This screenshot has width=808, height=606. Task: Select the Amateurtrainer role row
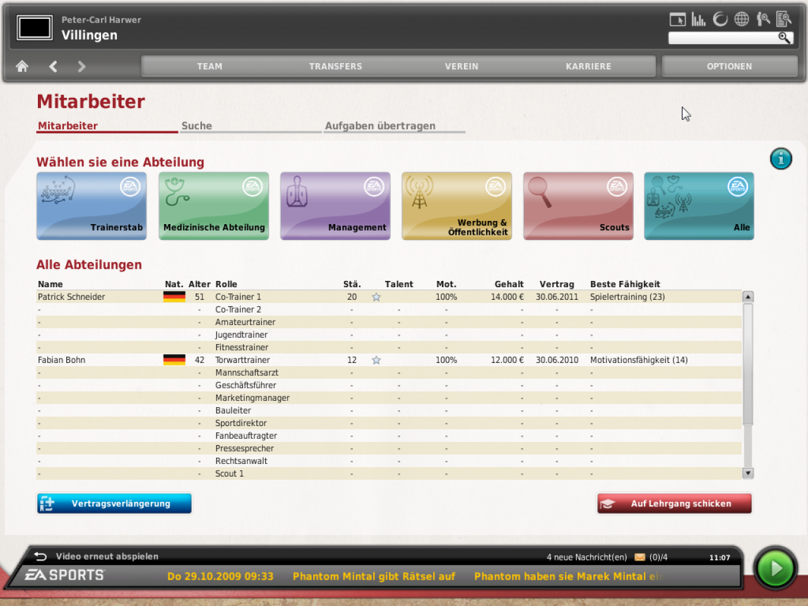(x=389, y=322)
